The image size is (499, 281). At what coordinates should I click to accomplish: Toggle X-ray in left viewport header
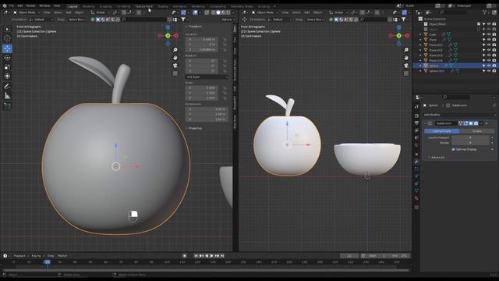coord(207,12)
